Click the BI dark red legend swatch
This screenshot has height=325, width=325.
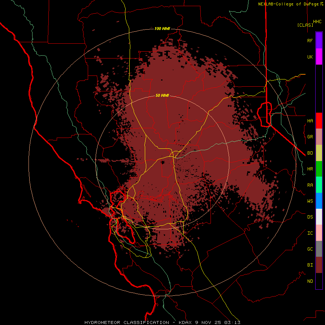click(x=319, y=265)
